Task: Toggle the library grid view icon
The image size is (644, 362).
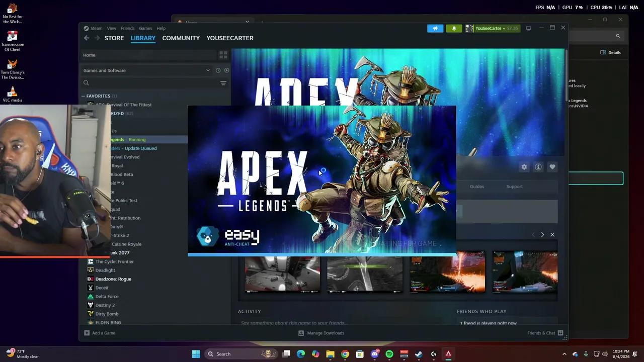Action: point(223,55)
